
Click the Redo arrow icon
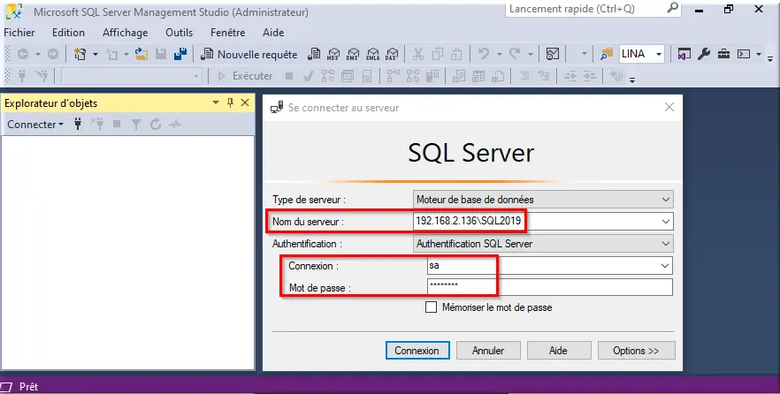[x=515, y=54]
